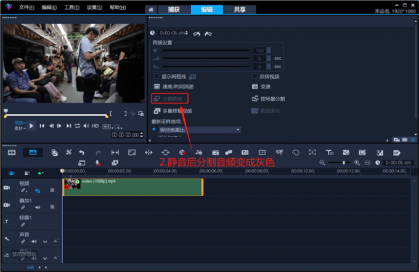Viewport: 419px width, 272px height.
Task: Open the 文件 menu
Action: [x=26, y=7]
